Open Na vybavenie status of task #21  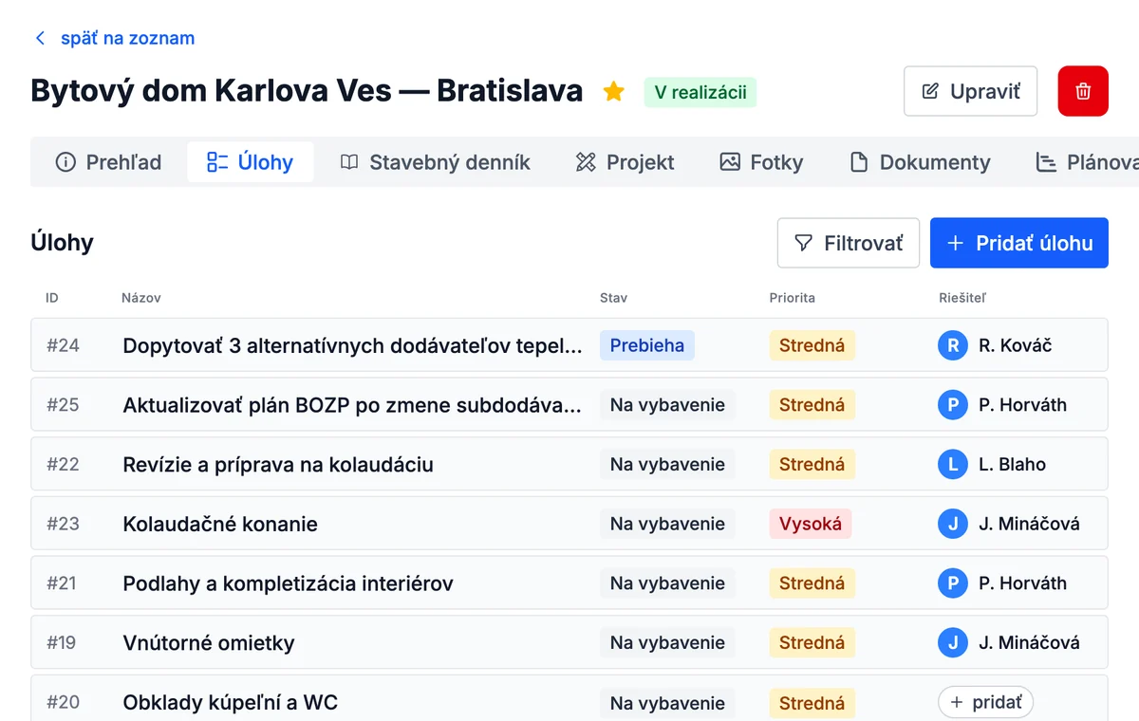(667, 583)
